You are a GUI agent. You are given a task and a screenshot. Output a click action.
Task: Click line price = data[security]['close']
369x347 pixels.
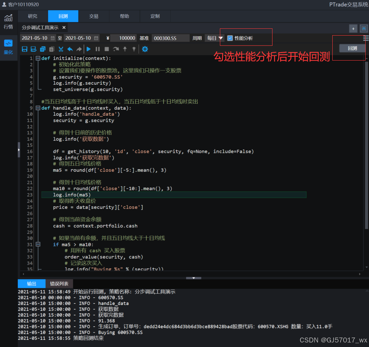(98, 207)
